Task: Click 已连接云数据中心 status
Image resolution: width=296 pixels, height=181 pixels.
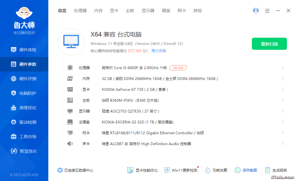Action: pyautogui.click(x=75, y=170)
